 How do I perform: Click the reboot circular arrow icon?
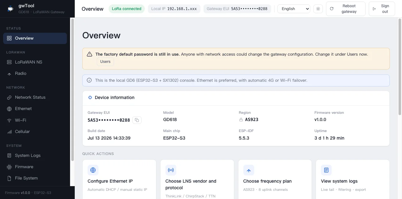(332, 9)
